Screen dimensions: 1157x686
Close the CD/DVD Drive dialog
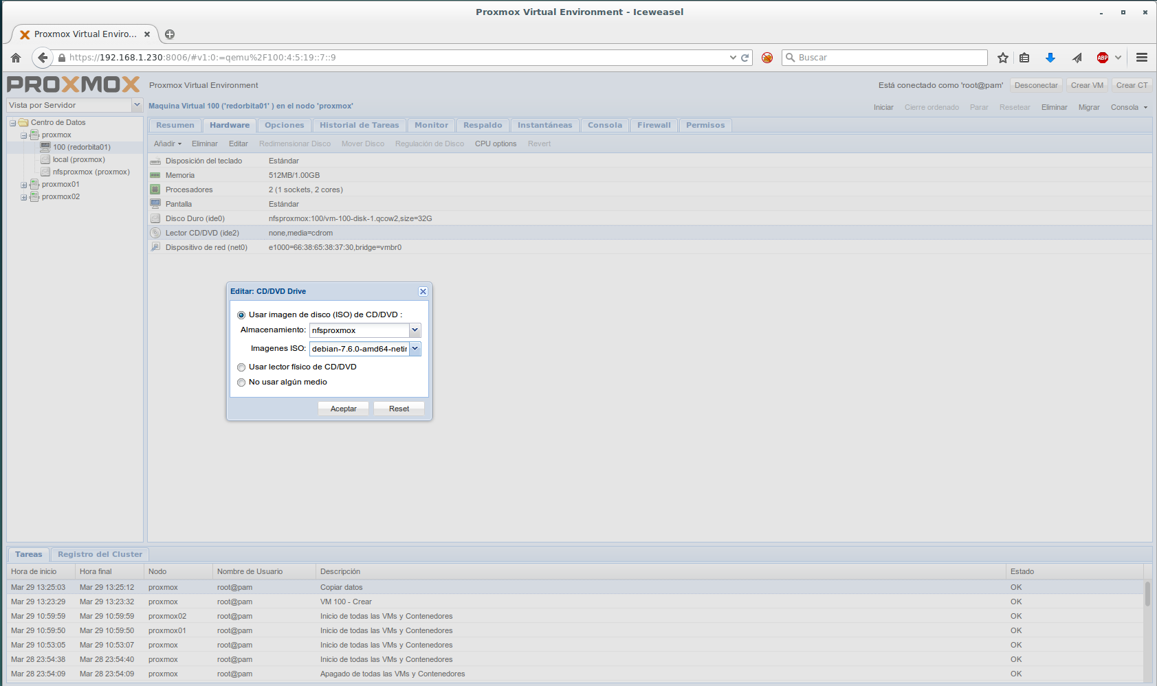pyautogui.click(x=423, y=292)
